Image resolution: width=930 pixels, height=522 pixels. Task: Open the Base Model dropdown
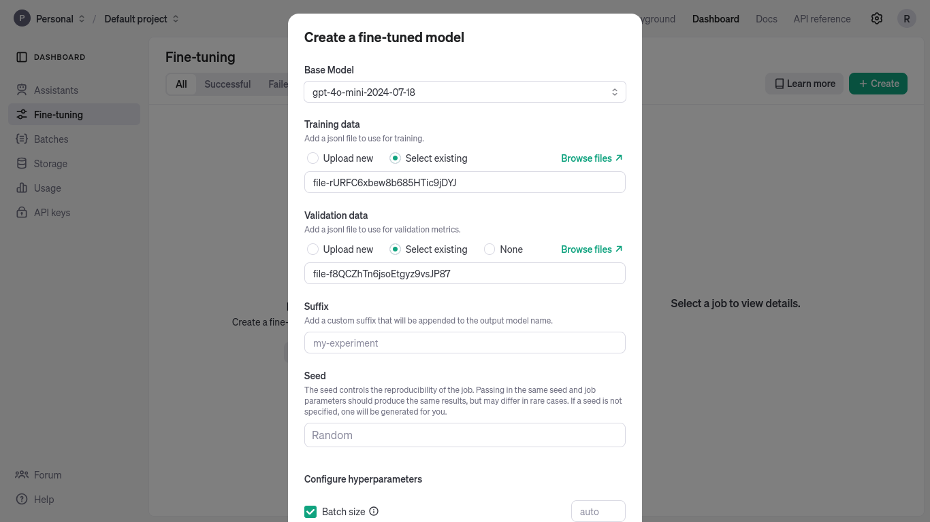465,92
